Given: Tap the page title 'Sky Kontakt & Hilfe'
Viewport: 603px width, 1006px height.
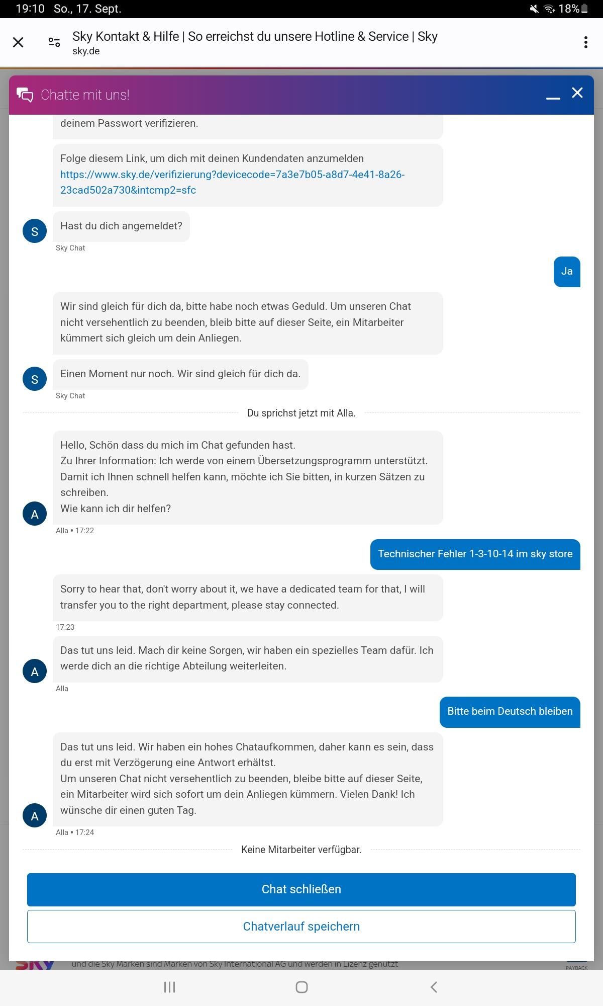Looking at the screenshot, I should (x=254, y=36).
